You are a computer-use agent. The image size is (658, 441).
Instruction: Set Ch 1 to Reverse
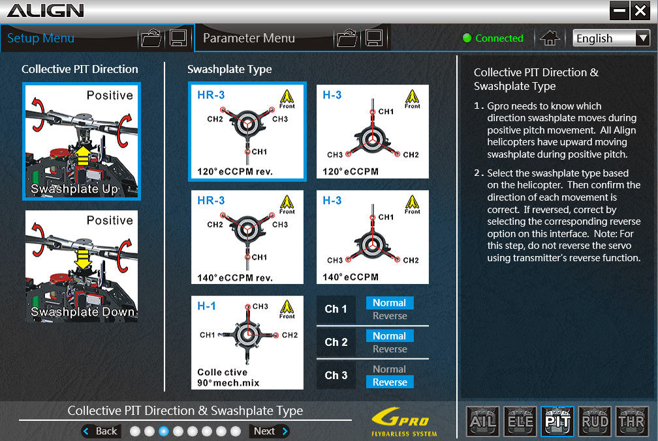pyautogui.click(x=390, y=316)
